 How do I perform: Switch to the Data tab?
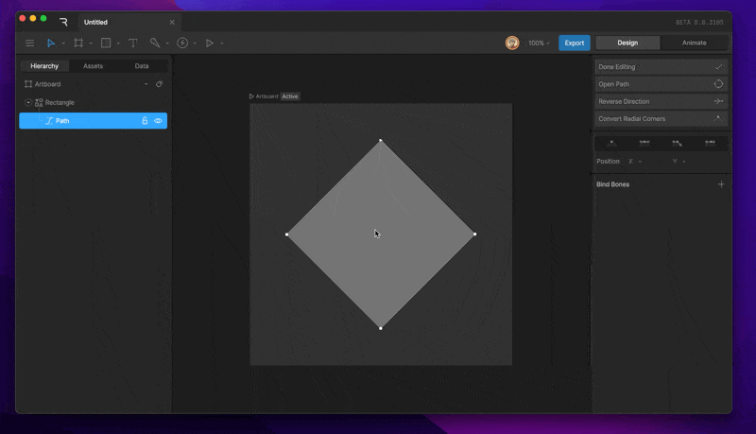[142, 66]
